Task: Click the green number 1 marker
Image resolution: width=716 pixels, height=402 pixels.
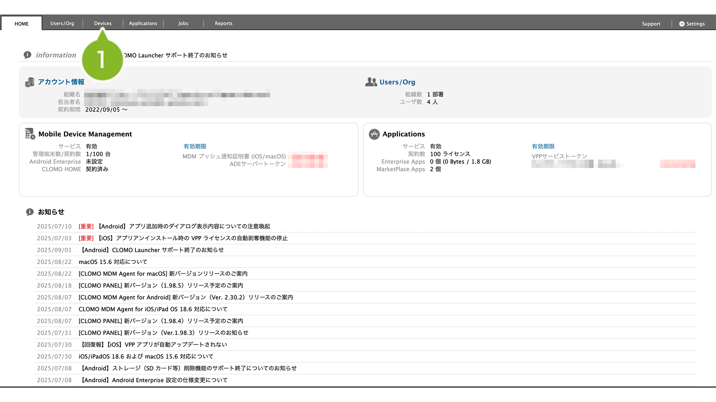Action: 102,59
